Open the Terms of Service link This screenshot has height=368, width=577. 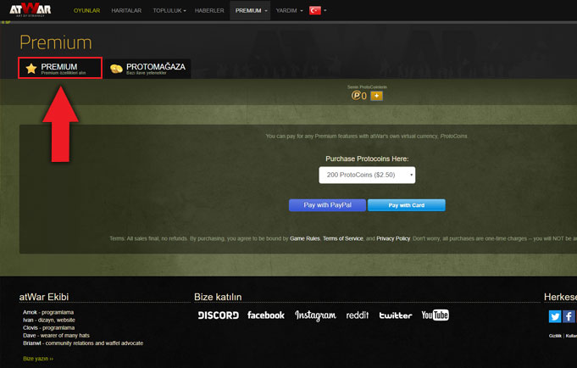(x=342, y=239)
